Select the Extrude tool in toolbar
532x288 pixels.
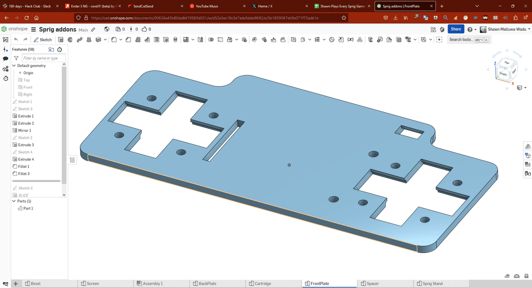61,39
